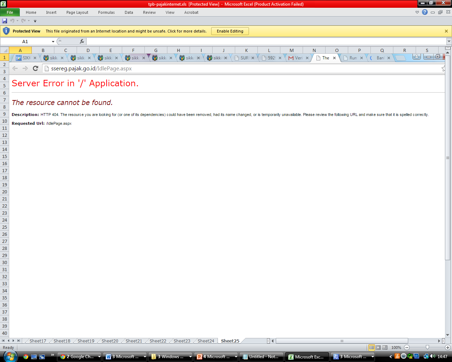The width and height of the screenshot is (452, 362).
Task: Click the zoom in plus button
Action: 448,348
